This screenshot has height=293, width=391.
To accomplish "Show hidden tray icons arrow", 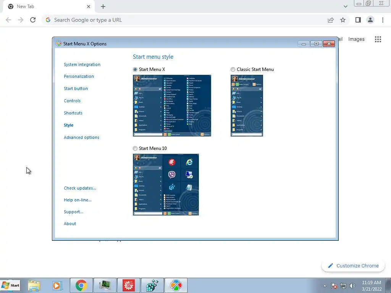I will (x=325, y=286).
